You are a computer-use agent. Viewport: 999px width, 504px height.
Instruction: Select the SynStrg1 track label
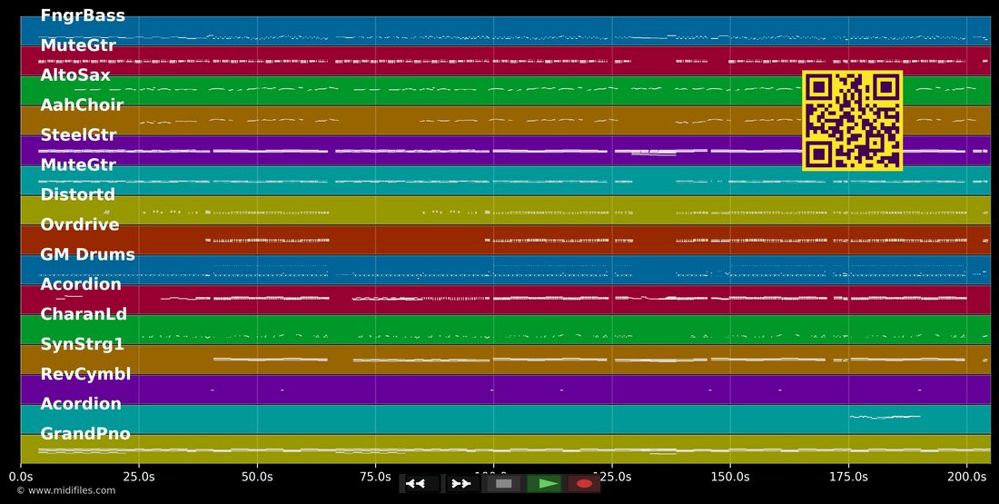tap(82, 344)
